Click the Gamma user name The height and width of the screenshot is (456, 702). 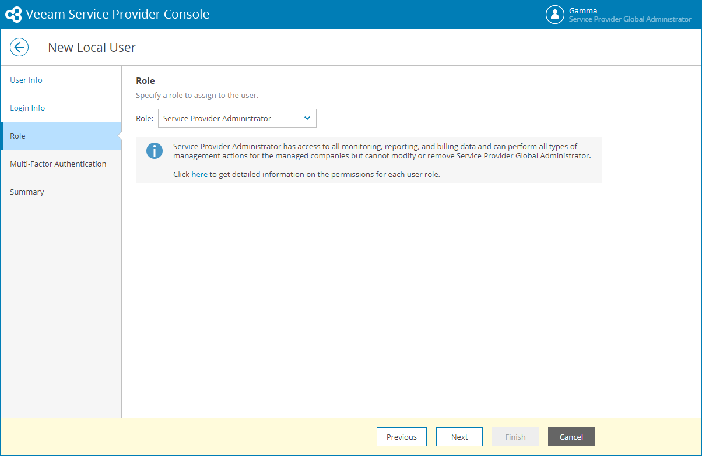[x=583, y=10]
